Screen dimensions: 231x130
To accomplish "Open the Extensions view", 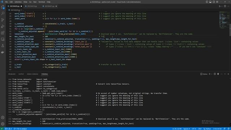I will [x=3, y=33].
